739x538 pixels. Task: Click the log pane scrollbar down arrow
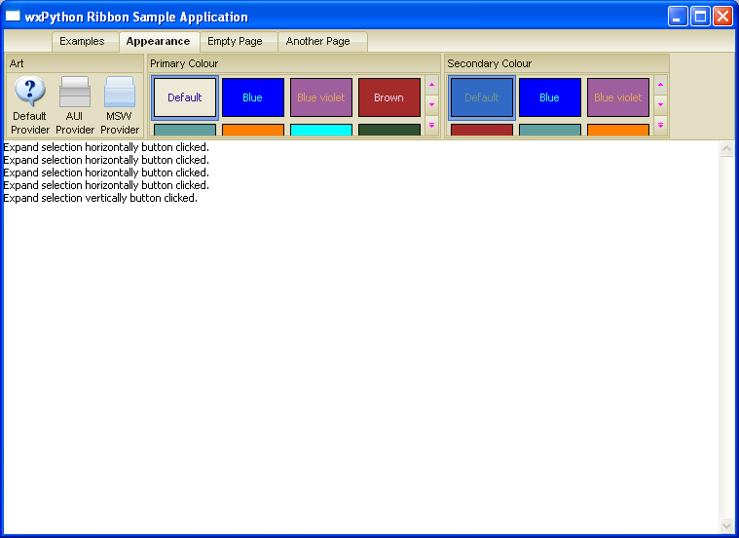click(726, 526)
